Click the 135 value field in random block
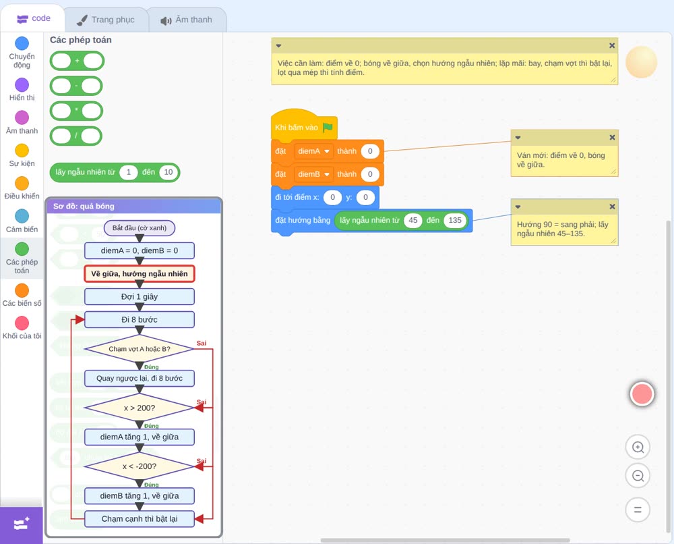674x544 pixels. click(x=455, y=220)
